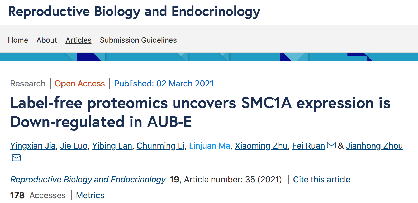Click the article title heading
The width and height of the screenshot is (418, 203).
coord(200,112)
